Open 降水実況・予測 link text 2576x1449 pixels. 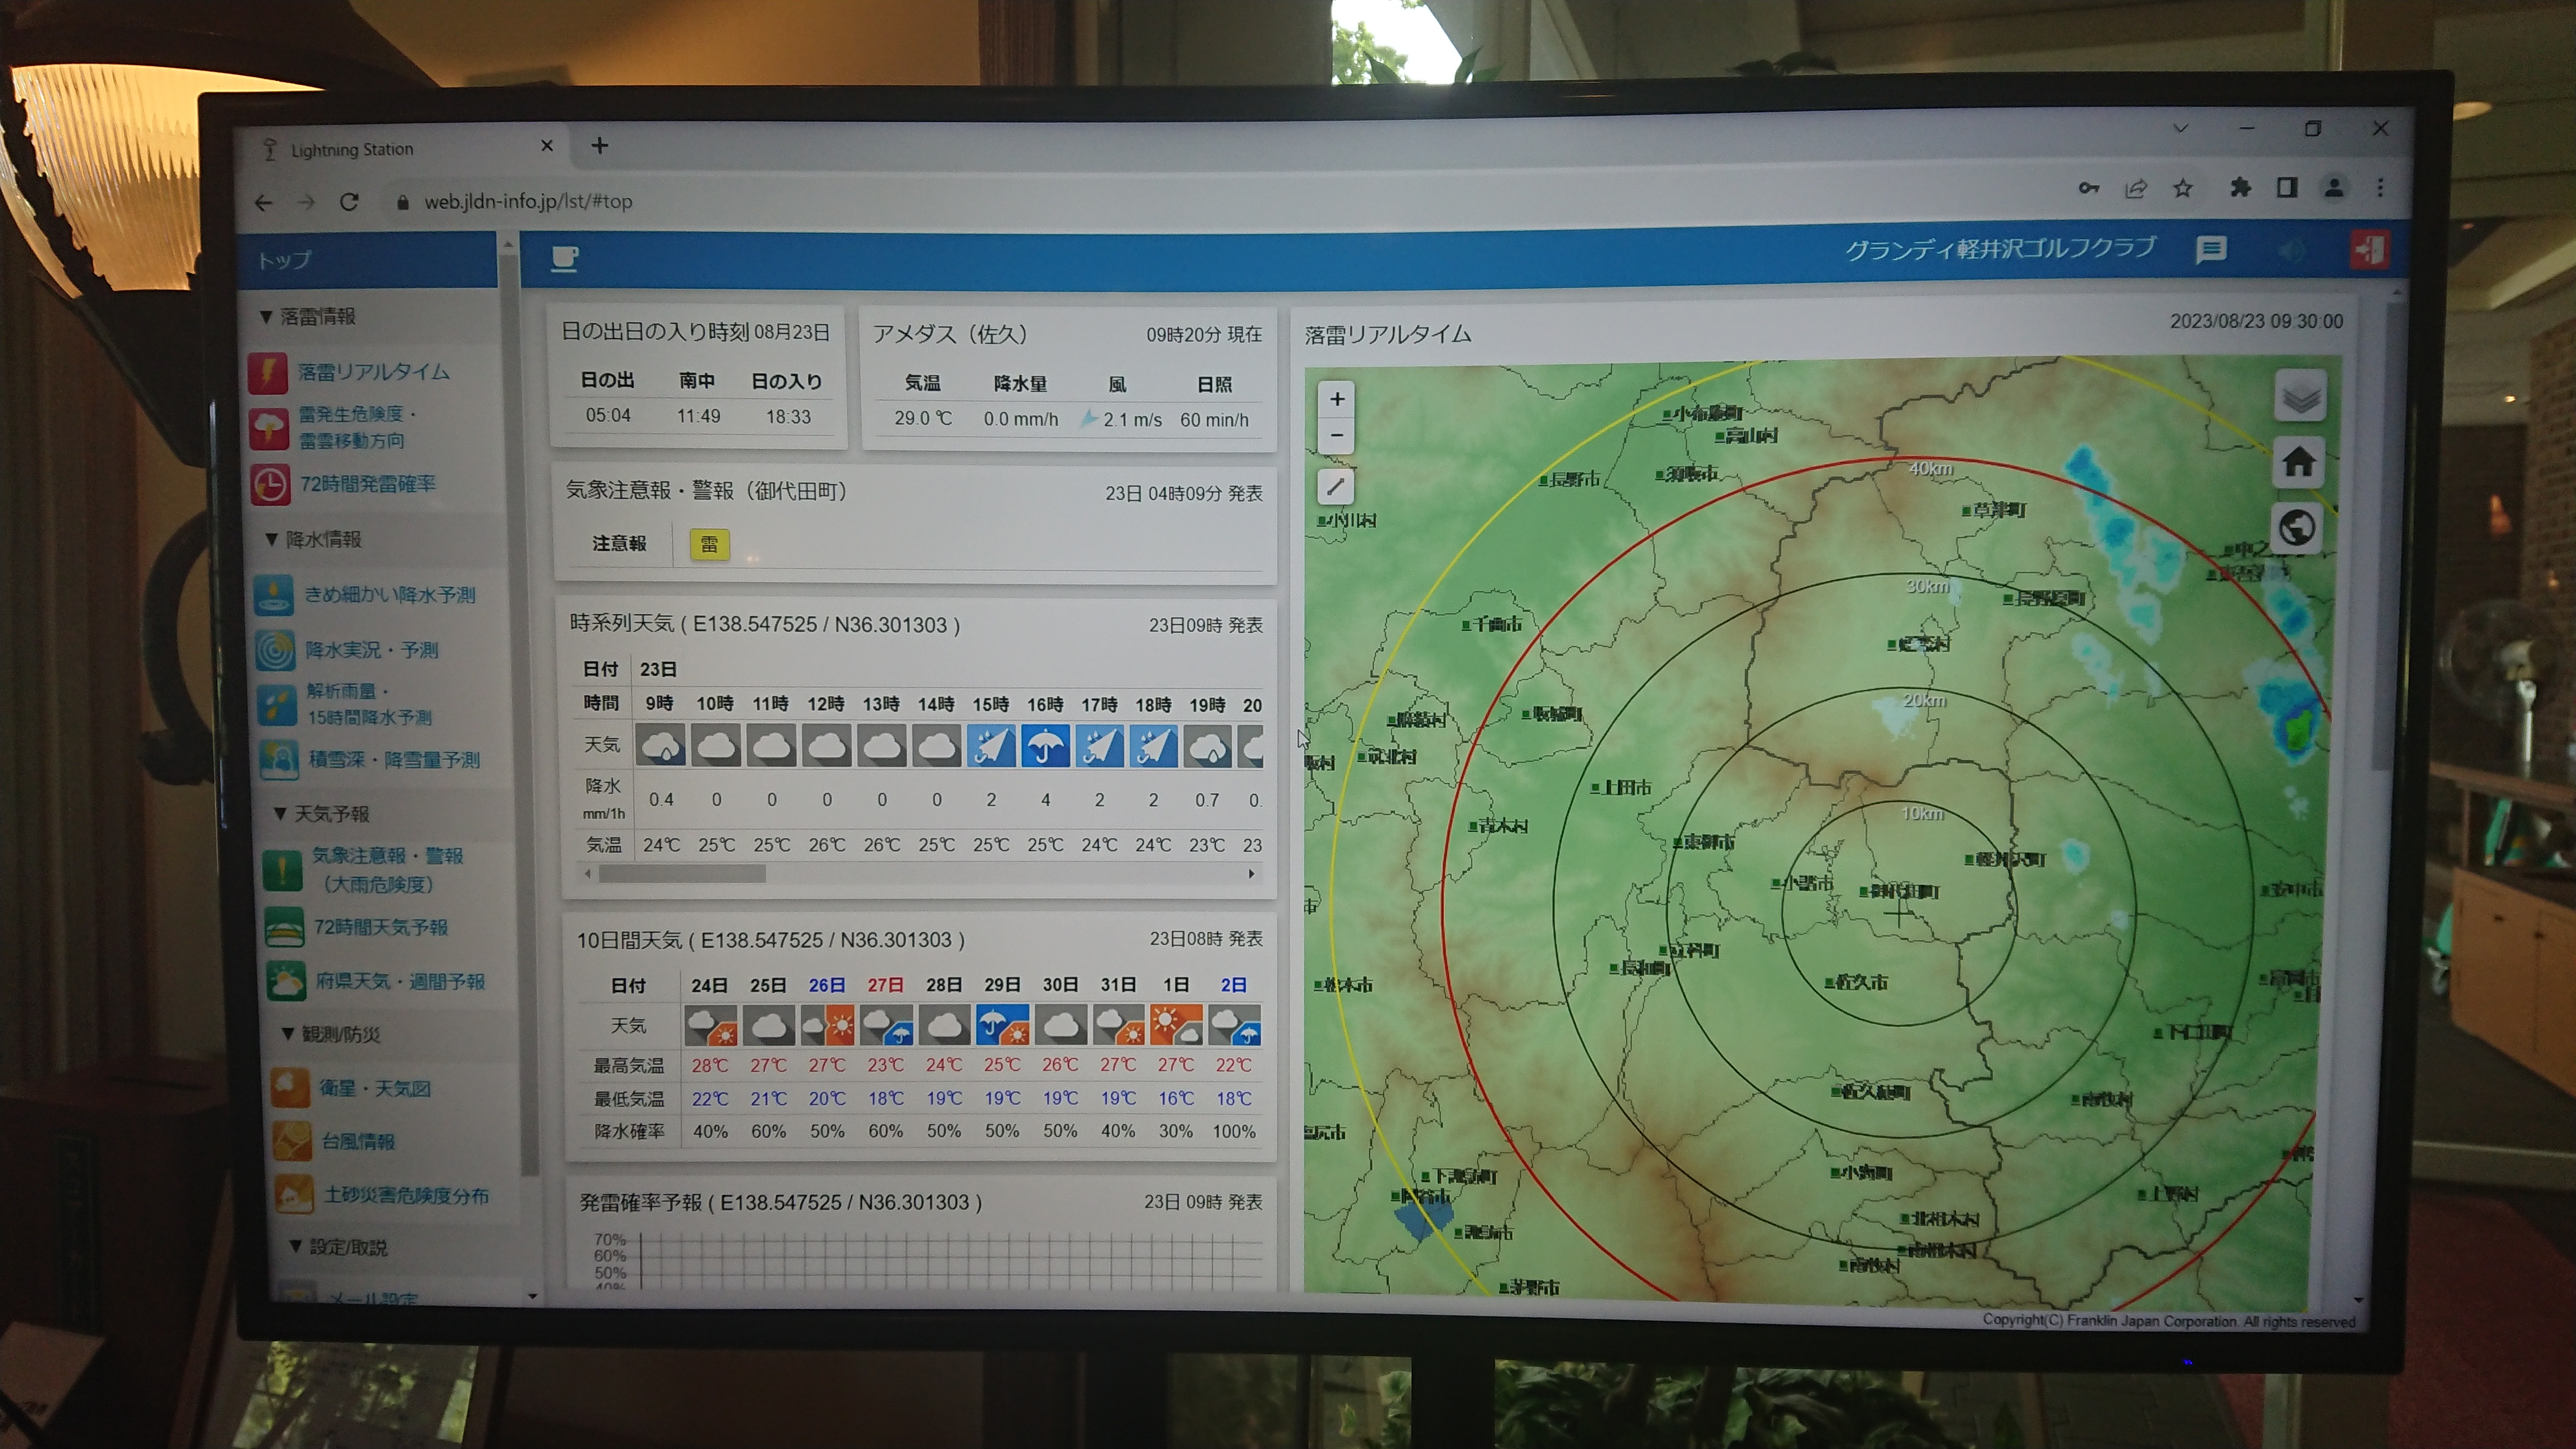click(x=372, y=650)
